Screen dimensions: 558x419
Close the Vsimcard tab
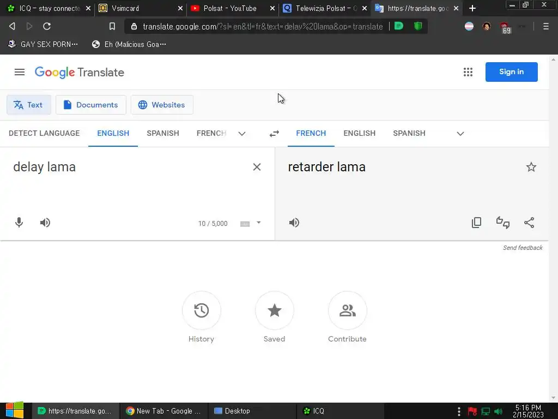click(x=180, y=8)
